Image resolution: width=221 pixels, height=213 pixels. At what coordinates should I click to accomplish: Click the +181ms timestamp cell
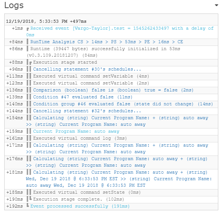[15, 172]
